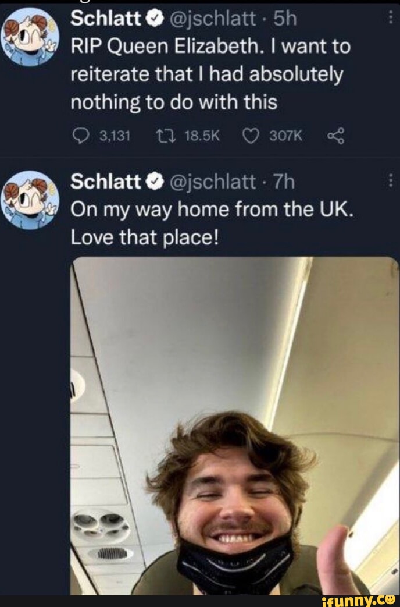This screenshot has width=400, height=607.
Task: Click the share icon on first tweet
Action: (x=336, y=136)
